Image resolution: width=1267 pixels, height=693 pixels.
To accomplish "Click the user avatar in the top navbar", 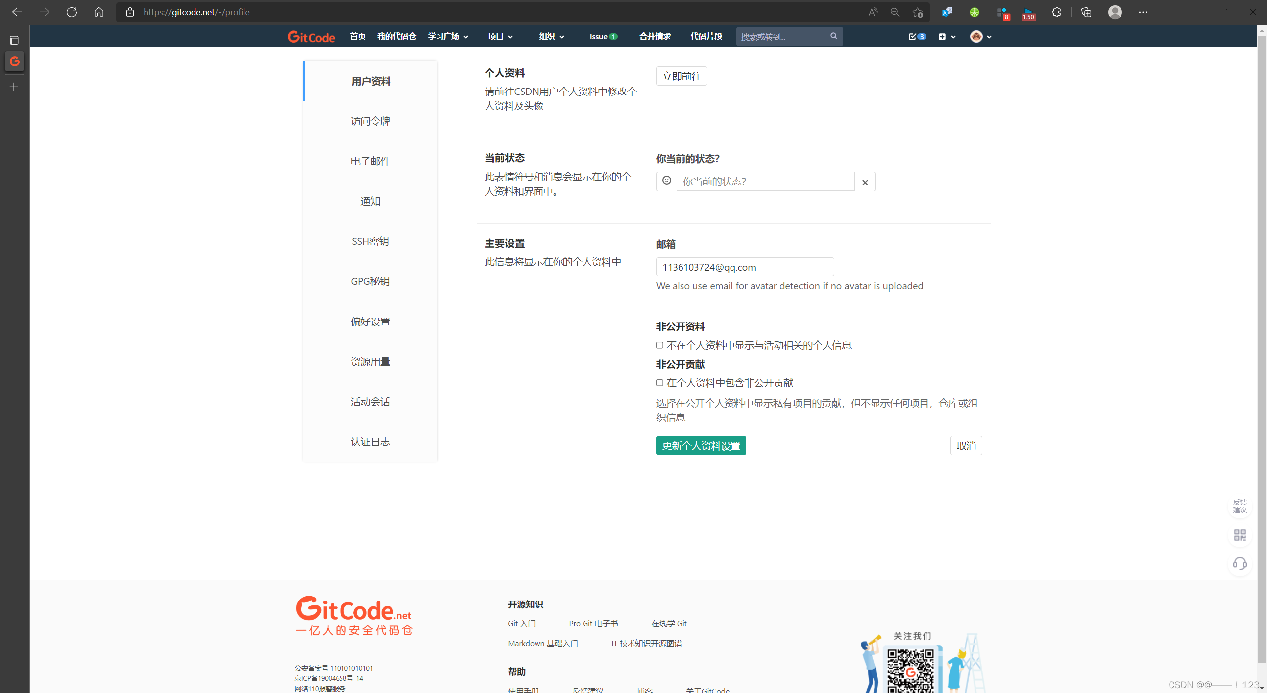I will tap(975, 36).
